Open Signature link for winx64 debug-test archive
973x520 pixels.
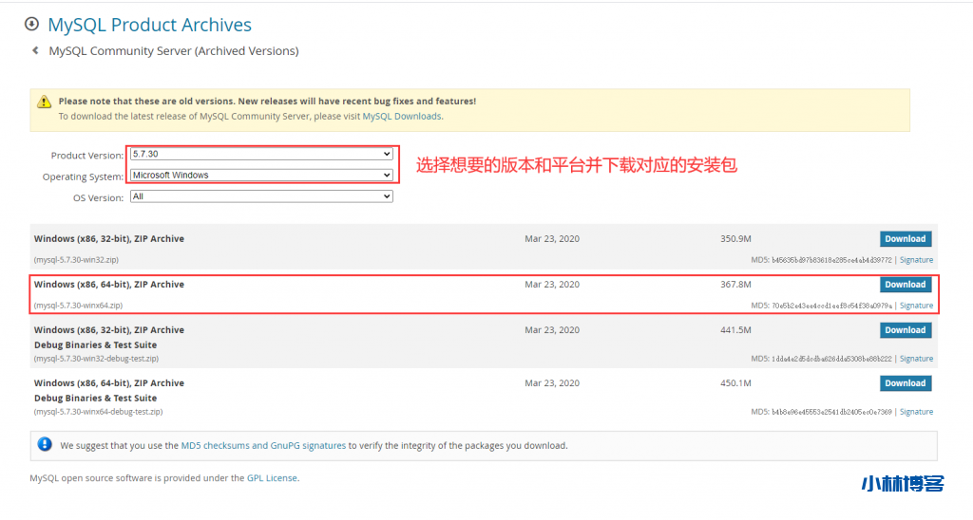click(x=916, y=412)
